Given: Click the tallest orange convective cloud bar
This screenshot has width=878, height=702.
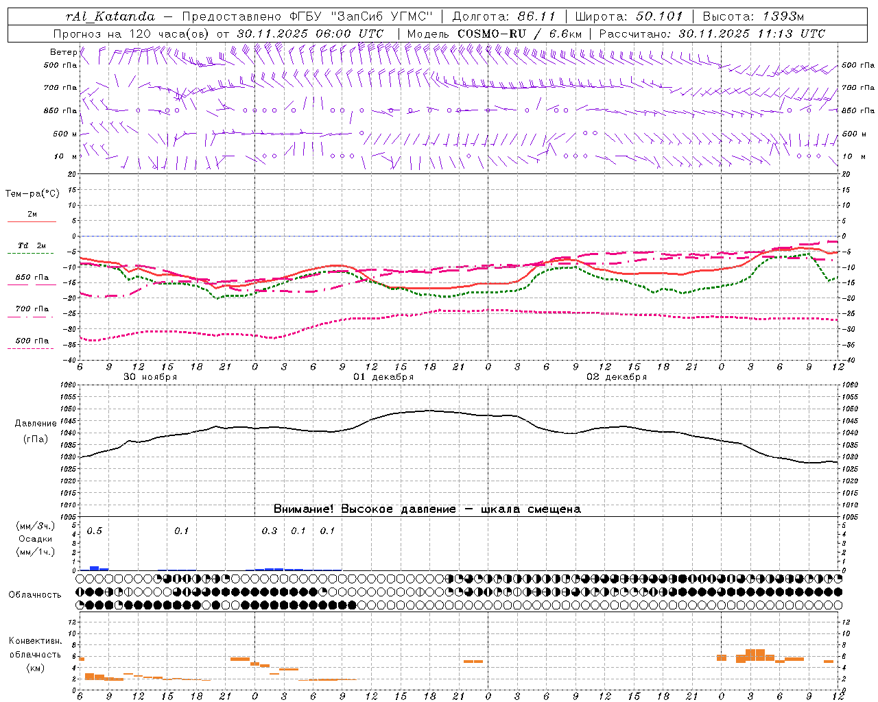Looking at the screenshot, I should pyautogui.click(x=755, y=655).
